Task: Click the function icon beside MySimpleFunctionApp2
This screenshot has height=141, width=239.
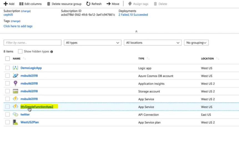Action: point(15,107)
